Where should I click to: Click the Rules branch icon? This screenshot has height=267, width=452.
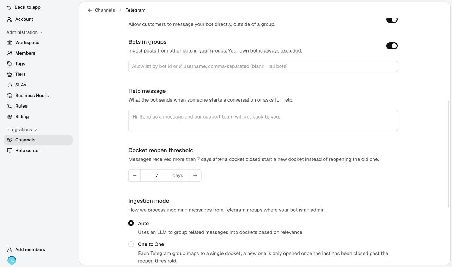point(10,106)
